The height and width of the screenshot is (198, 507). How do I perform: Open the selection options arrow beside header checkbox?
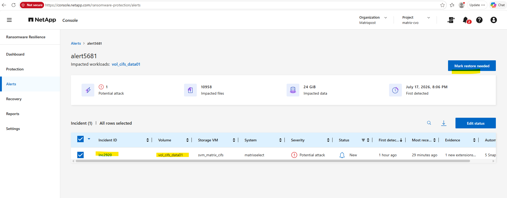click(x=89, y=139)
